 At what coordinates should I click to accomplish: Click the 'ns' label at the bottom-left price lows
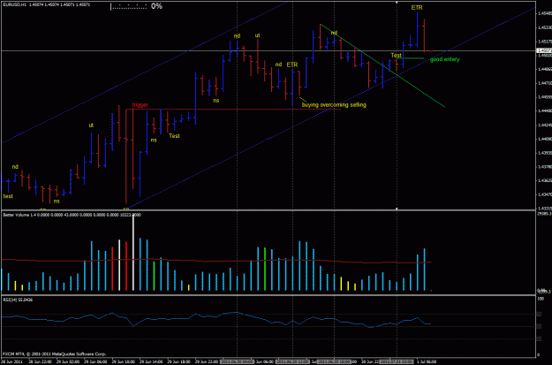(x=57, y=202)
